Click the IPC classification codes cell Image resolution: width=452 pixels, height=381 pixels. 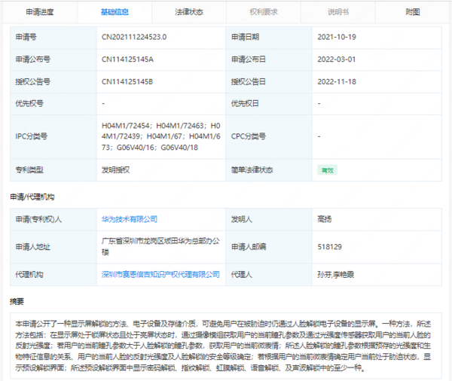(161, 136)
